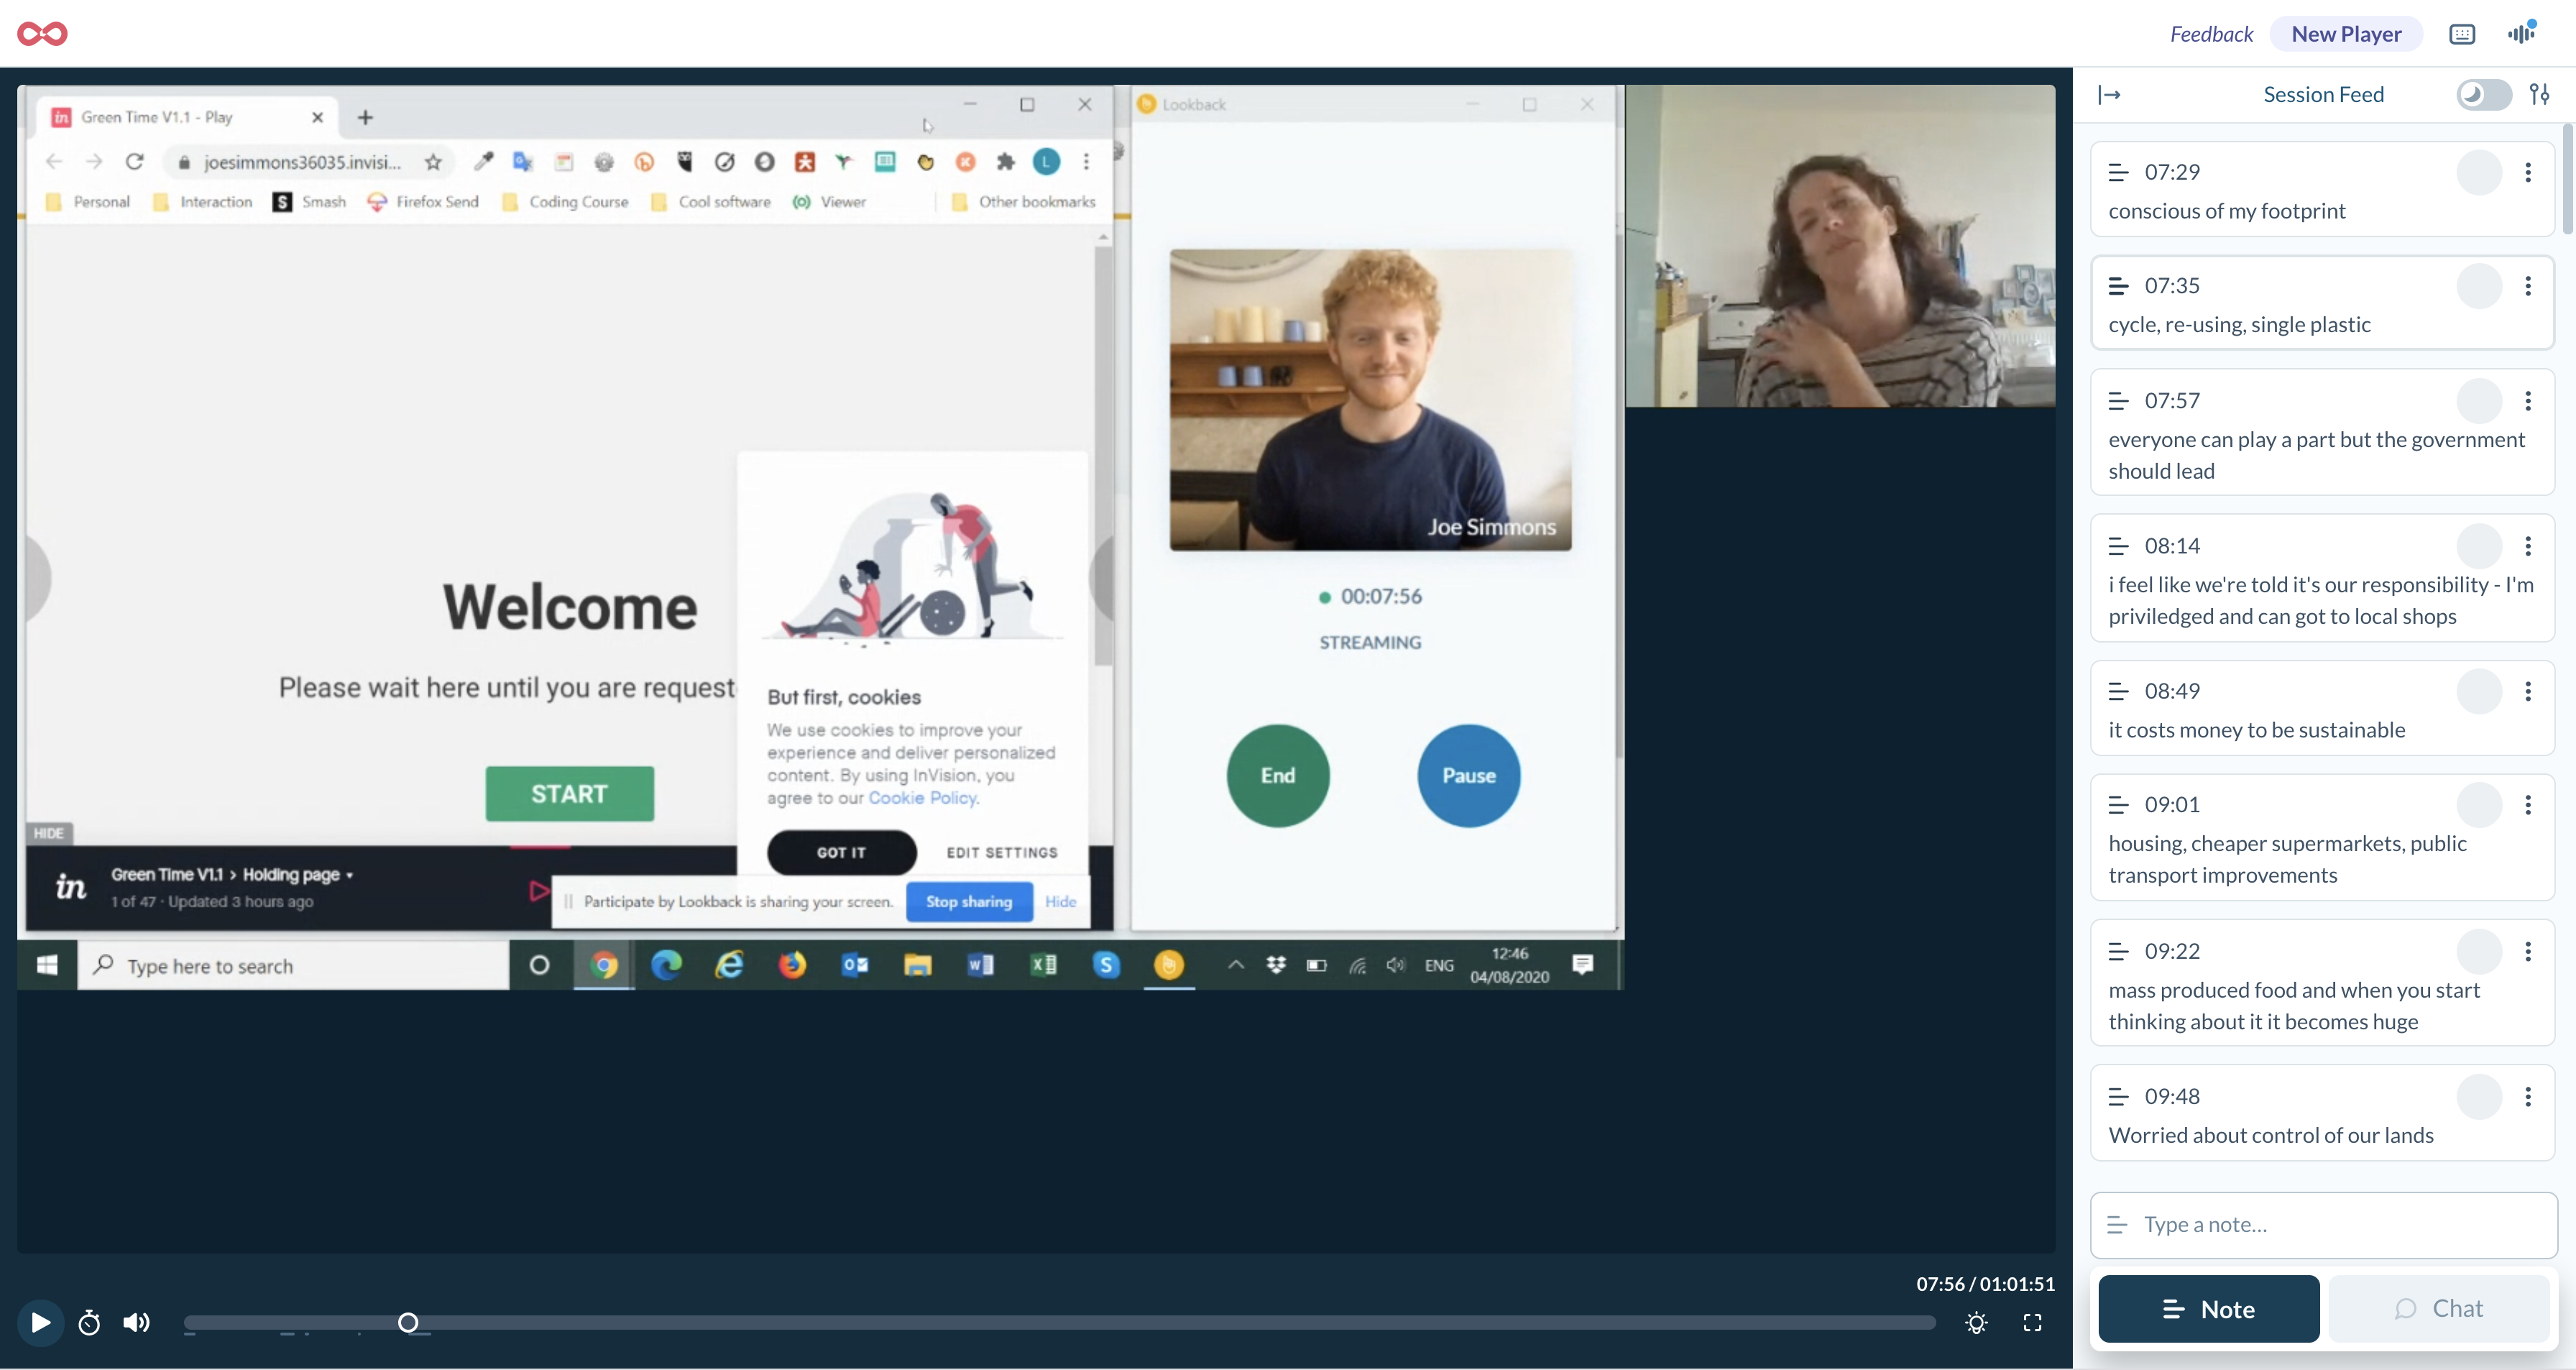
Task: Toggle the round marker on 07:29 note
Action: [2479, 172]
